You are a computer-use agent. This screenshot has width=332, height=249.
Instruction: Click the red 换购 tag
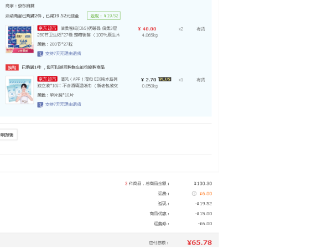(x=12, y=68)
